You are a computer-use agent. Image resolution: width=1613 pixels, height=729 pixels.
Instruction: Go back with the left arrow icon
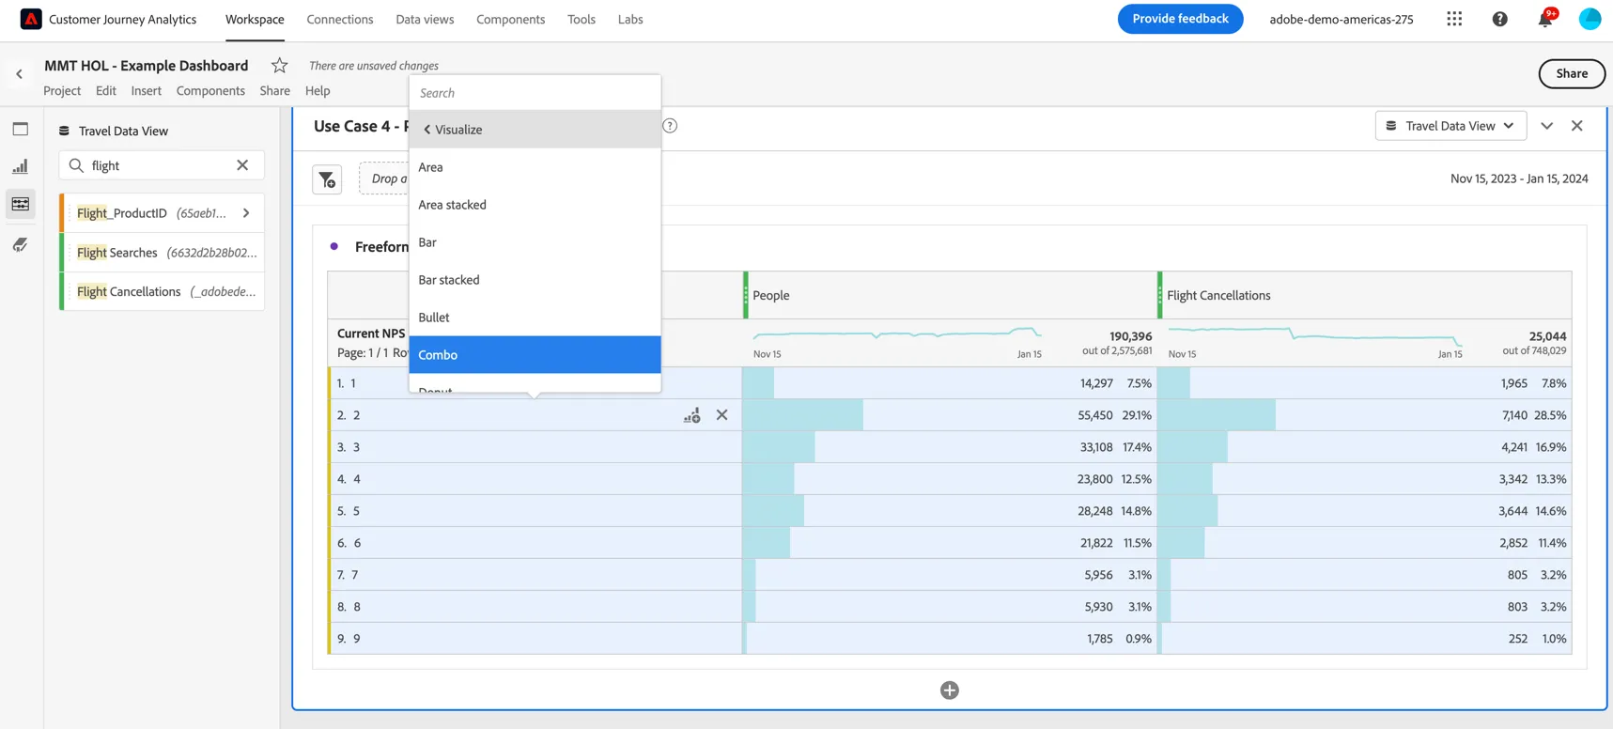[x=19, y=73]
